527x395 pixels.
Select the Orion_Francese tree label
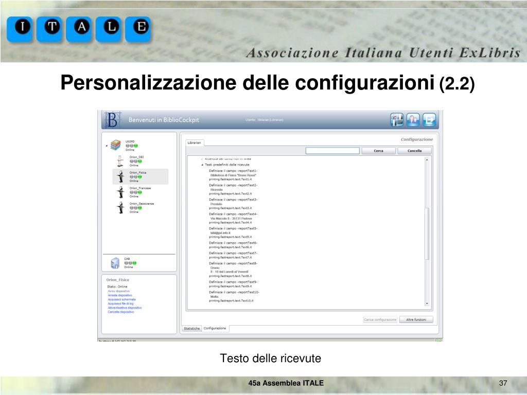(140, 188)
